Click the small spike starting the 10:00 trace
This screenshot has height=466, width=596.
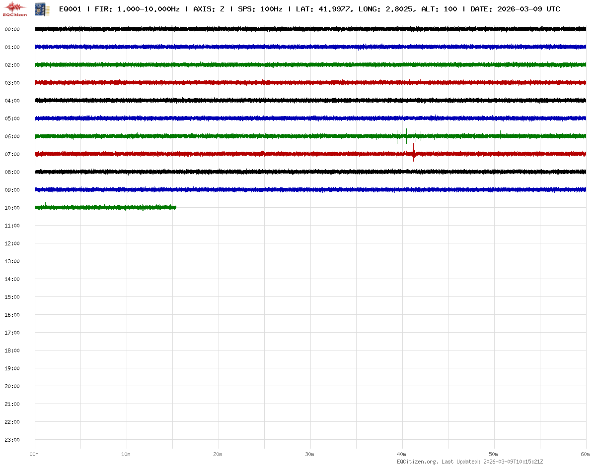point(46,204)
